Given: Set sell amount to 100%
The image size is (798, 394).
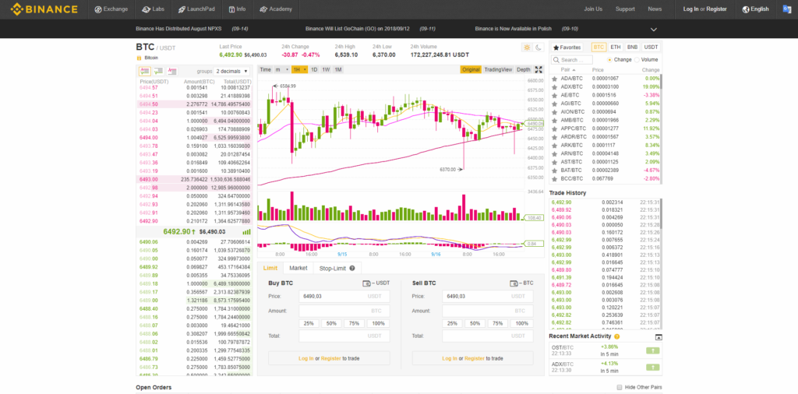Looking at the screenshot, I should pos(521,323).
